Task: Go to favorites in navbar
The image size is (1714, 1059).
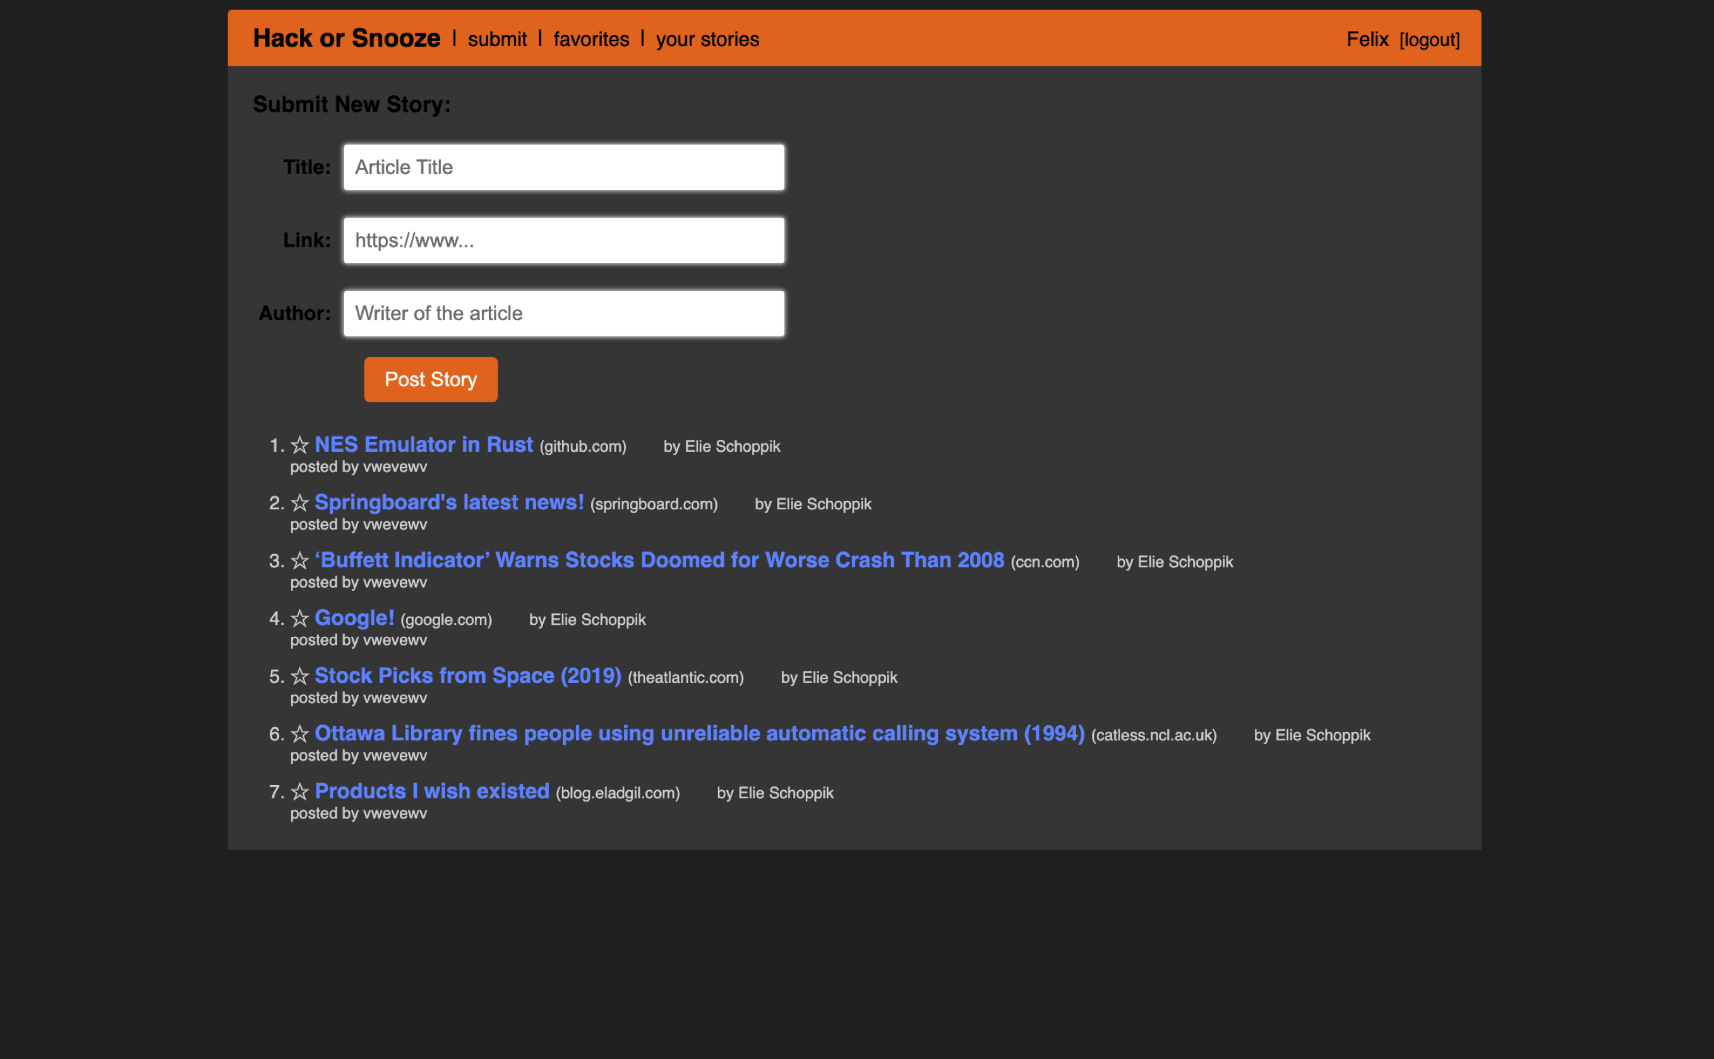Action: point(590,39)
